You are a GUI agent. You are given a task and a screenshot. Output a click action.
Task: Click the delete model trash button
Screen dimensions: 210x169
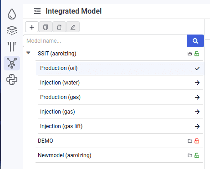59,27
